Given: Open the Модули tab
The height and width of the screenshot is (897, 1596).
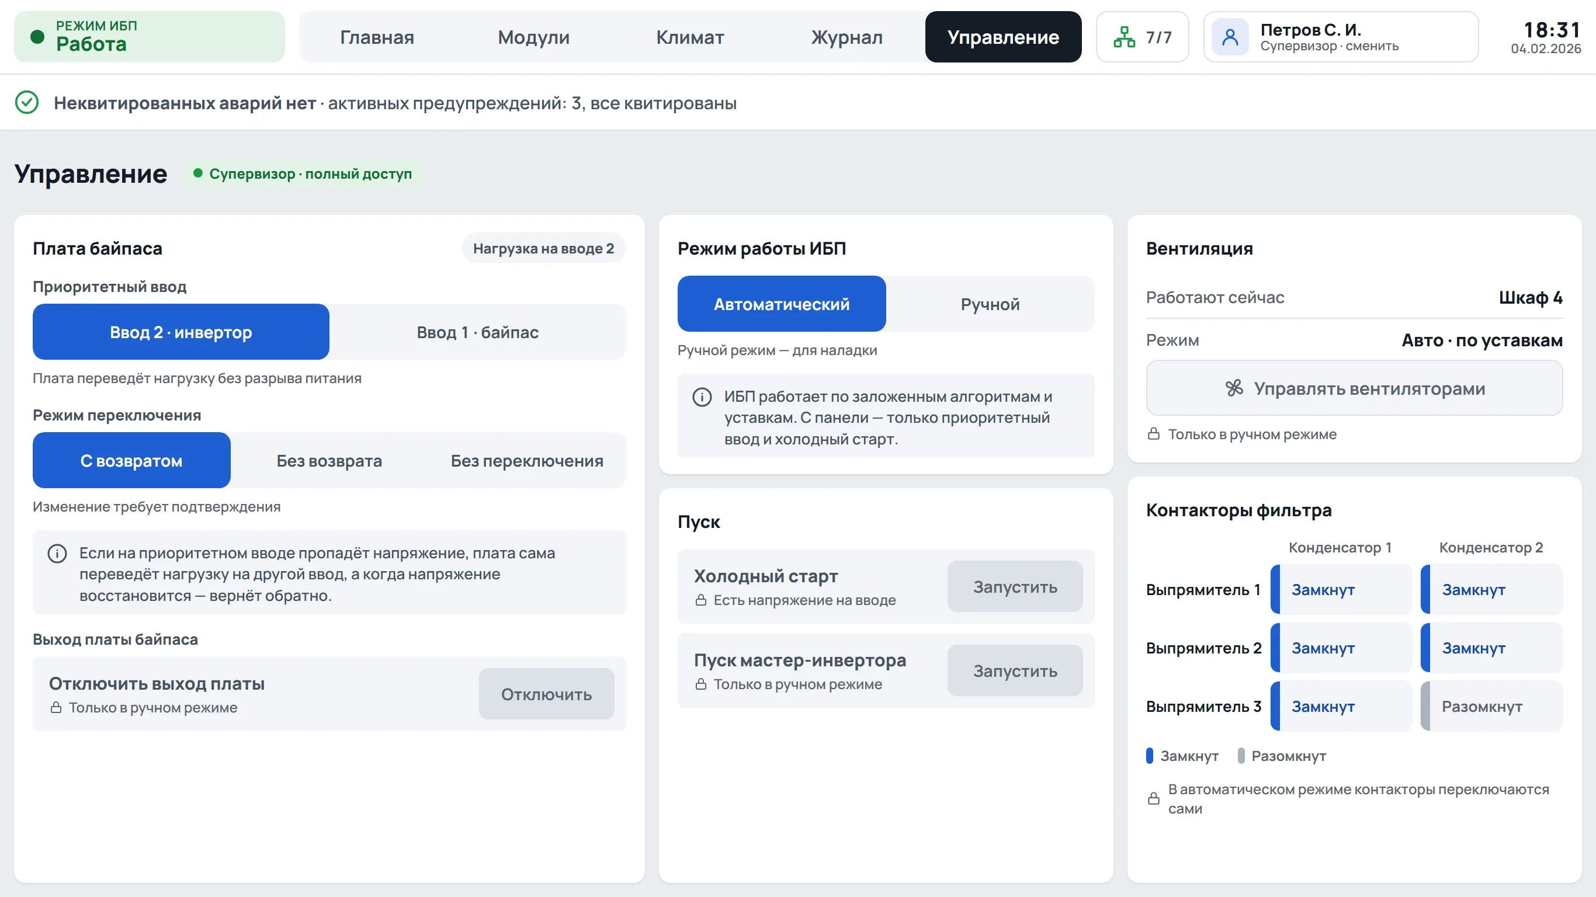Looking at the screenshot, I should pos(533,37).
